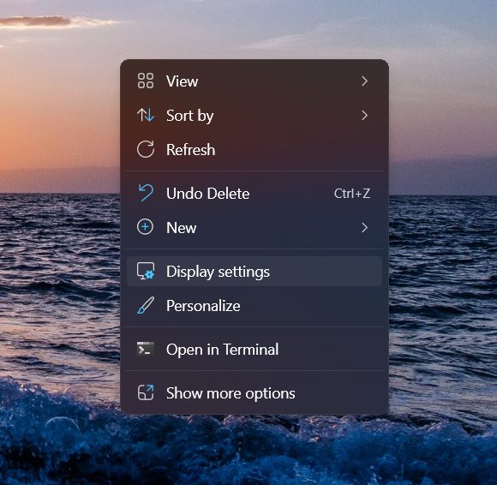Screen dimensions: 497x485
Task: Click the plus-circle New icon
Action: tap(145, 227)
